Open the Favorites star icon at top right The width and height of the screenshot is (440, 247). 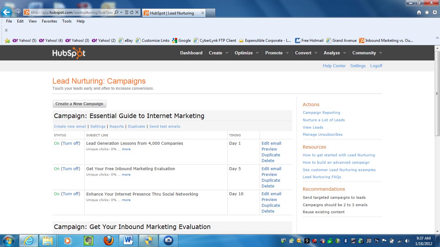(427, 13)
